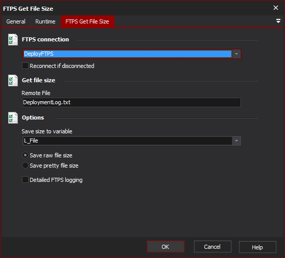Close the FTPS Get File Size dialog
The width and height of the screenshot is (285, 258).
pyautogui.click(x=276, y=8)
